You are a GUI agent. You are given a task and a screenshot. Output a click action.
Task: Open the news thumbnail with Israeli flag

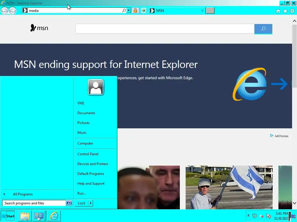[x=229, y=187]
